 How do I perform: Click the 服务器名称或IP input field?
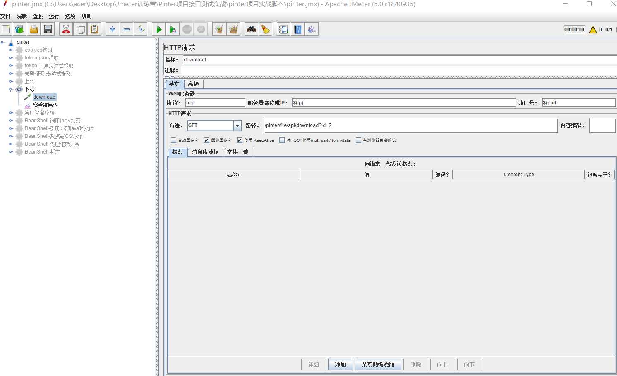click(403, 103)
